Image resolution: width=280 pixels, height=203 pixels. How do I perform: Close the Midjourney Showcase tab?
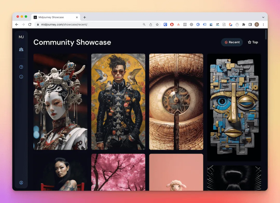77,17
